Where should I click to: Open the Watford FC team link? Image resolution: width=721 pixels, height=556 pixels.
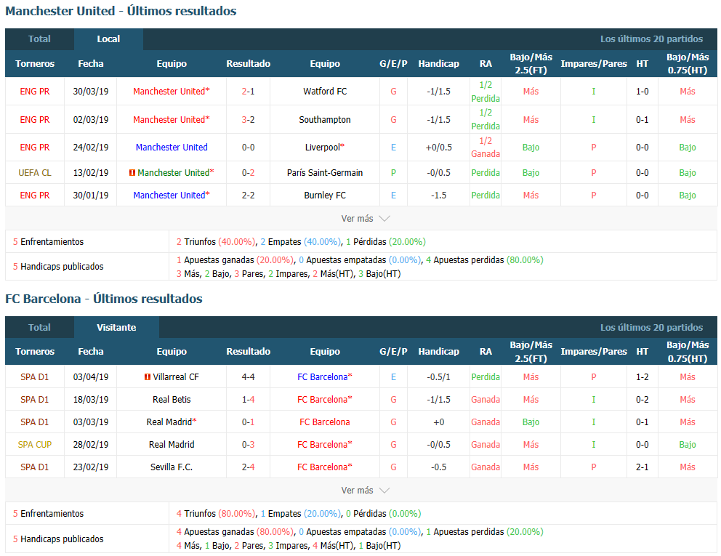point(325,92)
